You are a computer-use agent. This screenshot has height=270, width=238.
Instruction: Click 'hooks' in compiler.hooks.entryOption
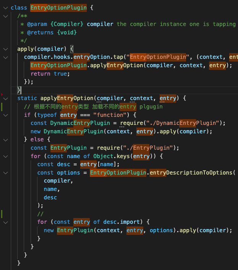[62, 57]
